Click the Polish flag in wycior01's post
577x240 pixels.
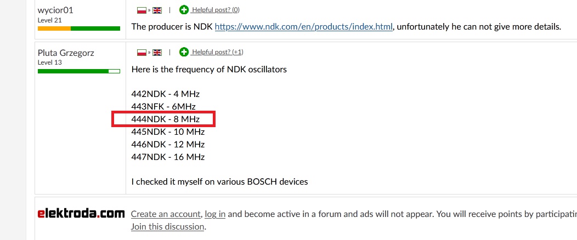[x=142, y=10]
